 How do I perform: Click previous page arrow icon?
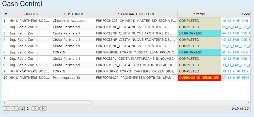pos(15,108)
